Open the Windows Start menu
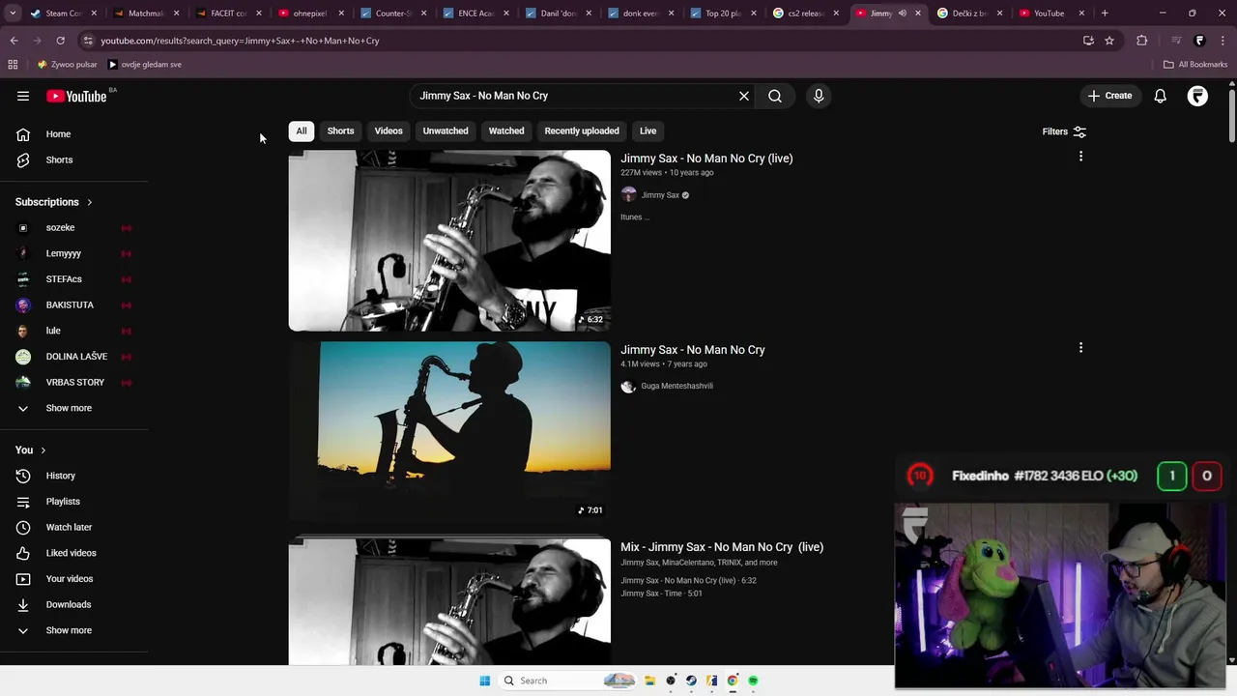Screen dimensions: 1237x696 click(485, 681)
